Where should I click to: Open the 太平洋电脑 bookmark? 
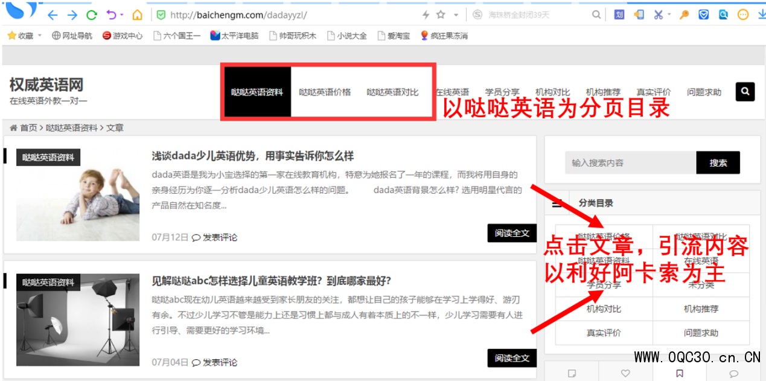234,36
